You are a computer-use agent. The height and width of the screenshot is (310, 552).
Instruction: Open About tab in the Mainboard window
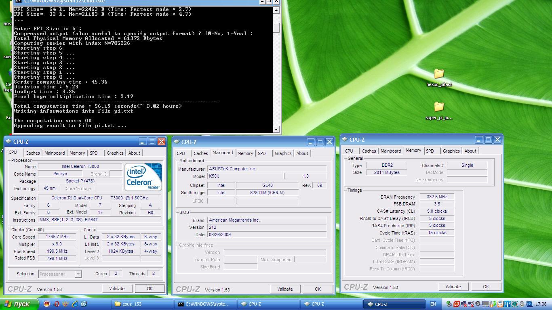point(302,153)
